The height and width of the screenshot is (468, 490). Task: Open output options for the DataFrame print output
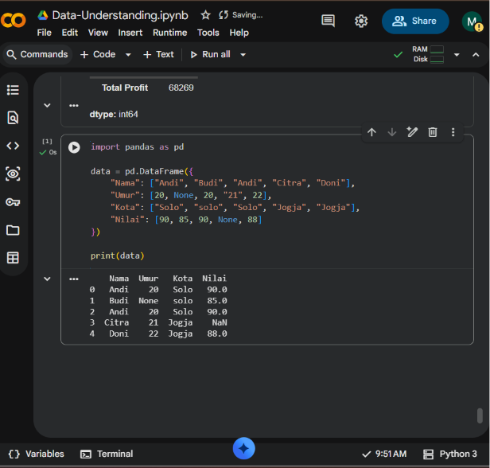pyautogui.click(x=74, y=279)
